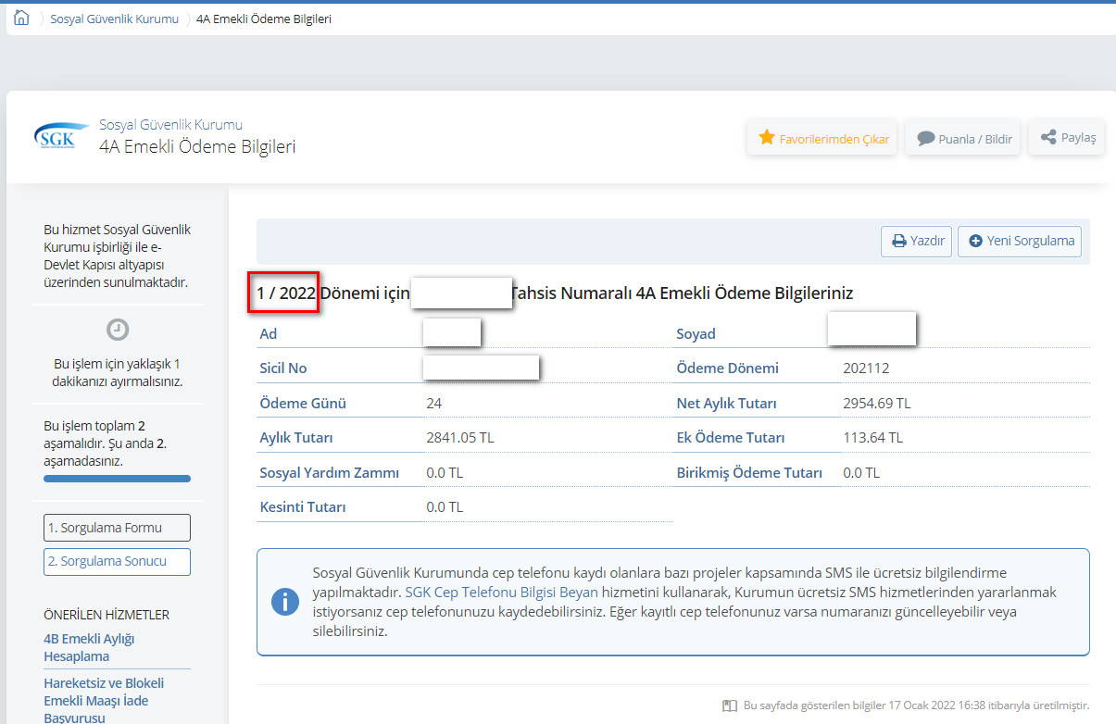The width and height of the screenshot is (1116, 724).
Task: Click the Kesinti Tutarı label
Action: click(303, 507)
